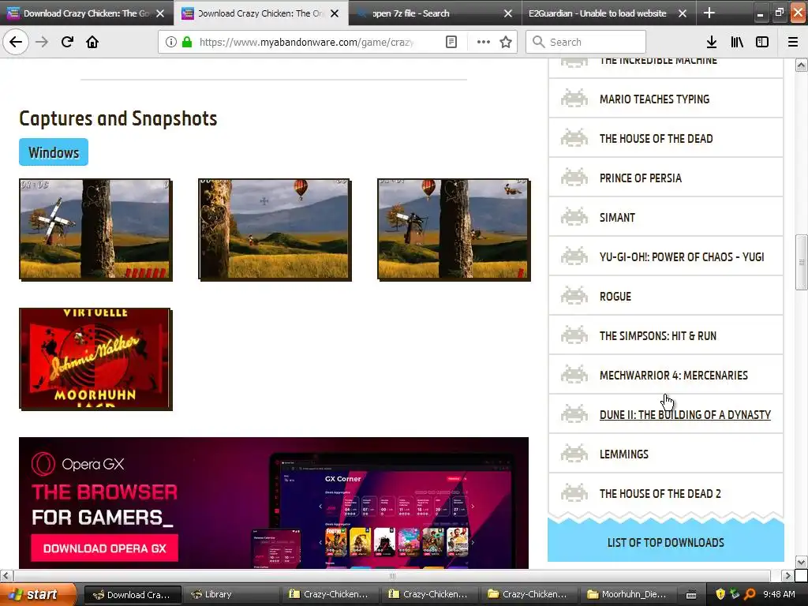Open List of Top Downloads

(666, 542)
